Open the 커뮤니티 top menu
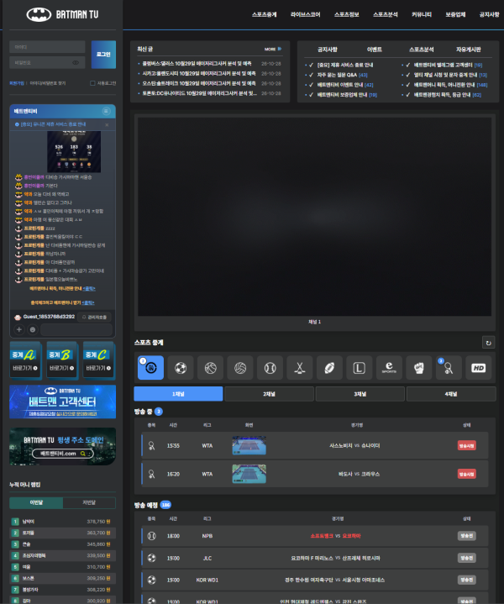This screenshot has width=504, height=604. tap(422, 14)
